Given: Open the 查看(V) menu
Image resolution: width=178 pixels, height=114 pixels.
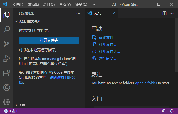Looking at the screenshot, I should [x=65, y=4].
